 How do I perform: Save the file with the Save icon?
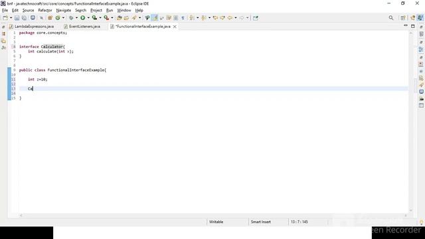(x=17, y=18)
